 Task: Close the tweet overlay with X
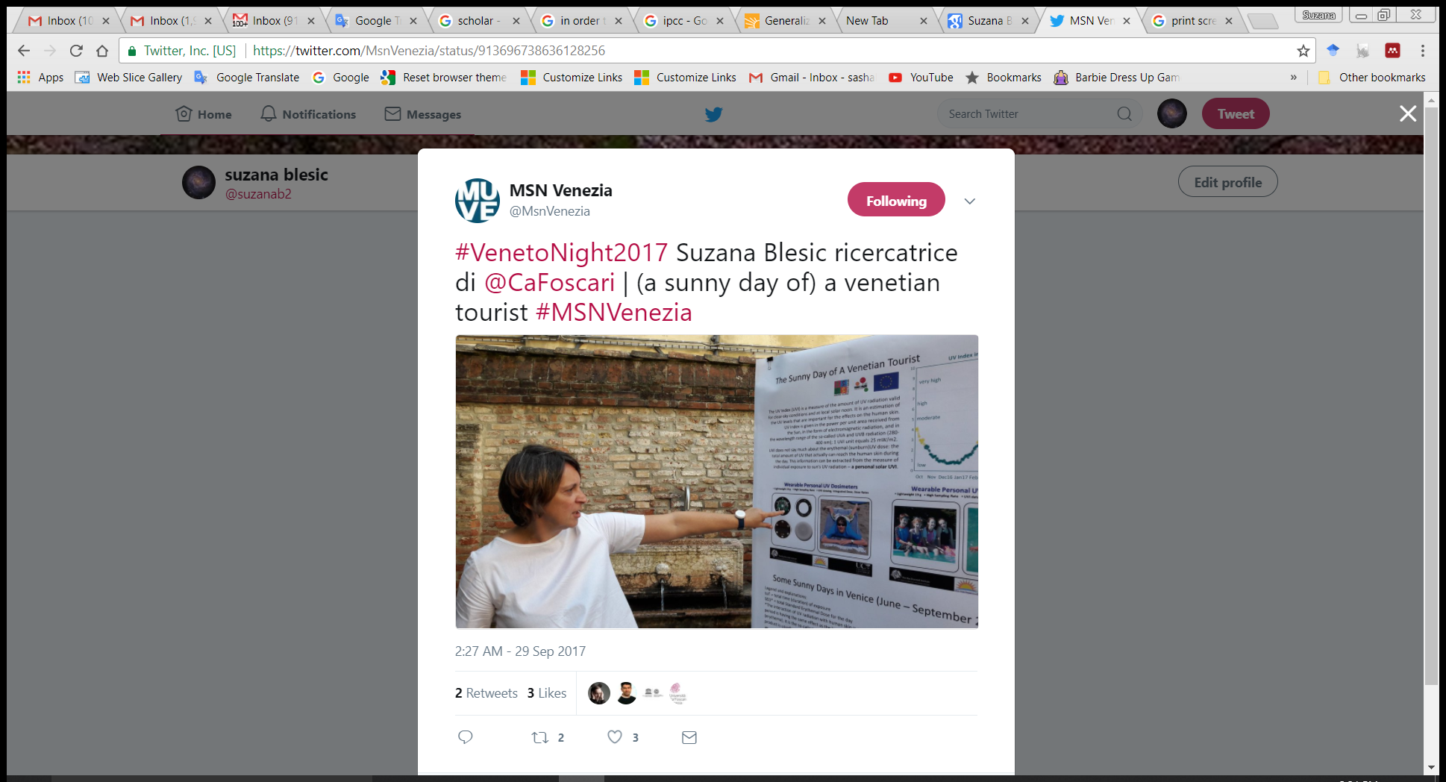1407,113
